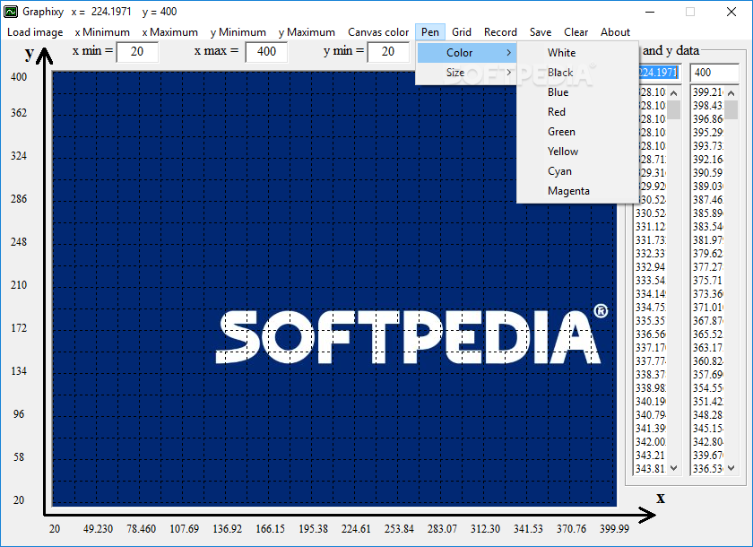The image size is (753, 547).
Task: Expand the Size submenu entry
Action: click(466, 73)
